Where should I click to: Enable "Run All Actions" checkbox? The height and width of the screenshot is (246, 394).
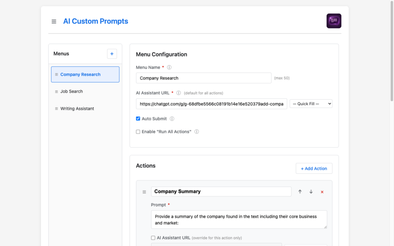[x=138, y=131]
